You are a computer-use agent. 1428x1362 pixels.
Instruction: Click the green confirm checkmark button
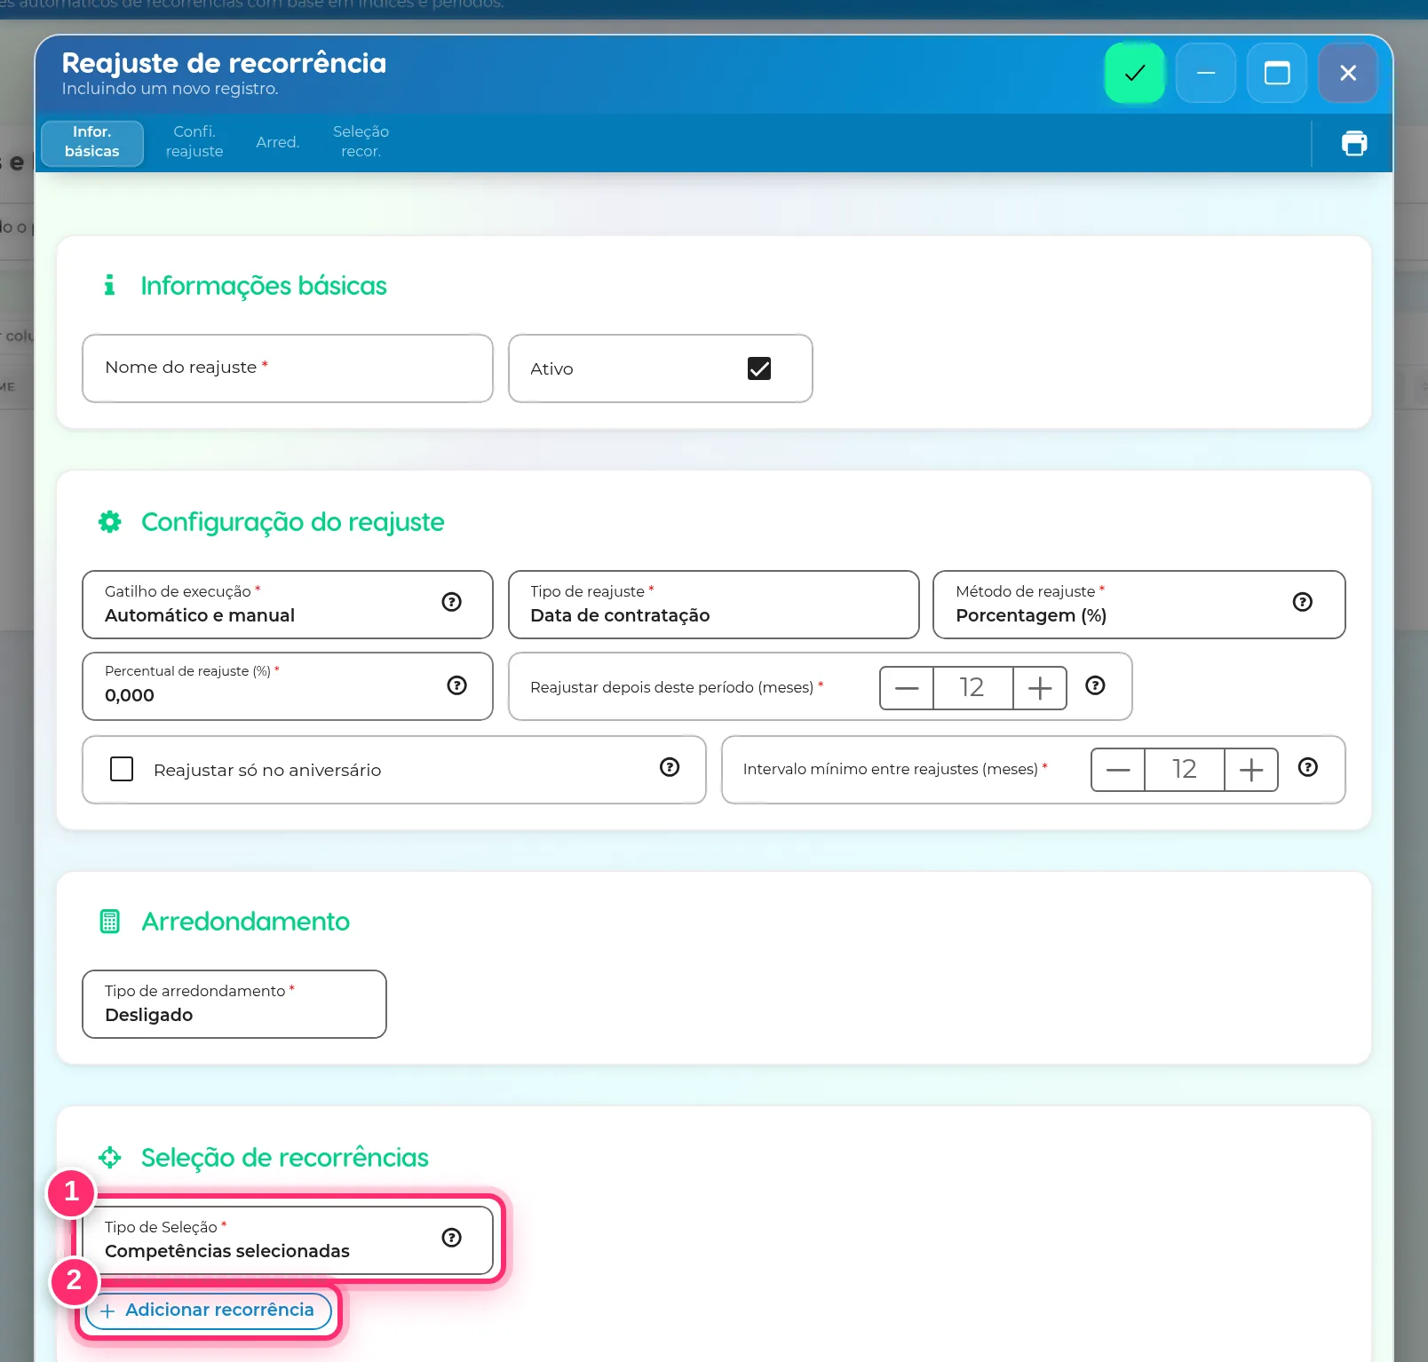click(1134, 73)
